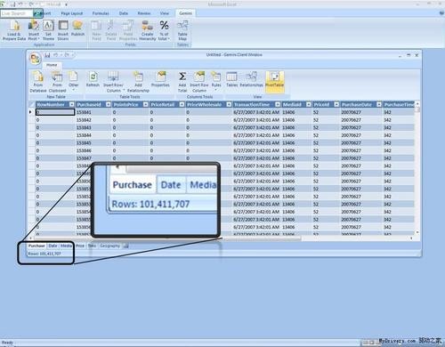Open table Properties in Gemini window
This screenshot has width=445, height=347.
(160, 79)
